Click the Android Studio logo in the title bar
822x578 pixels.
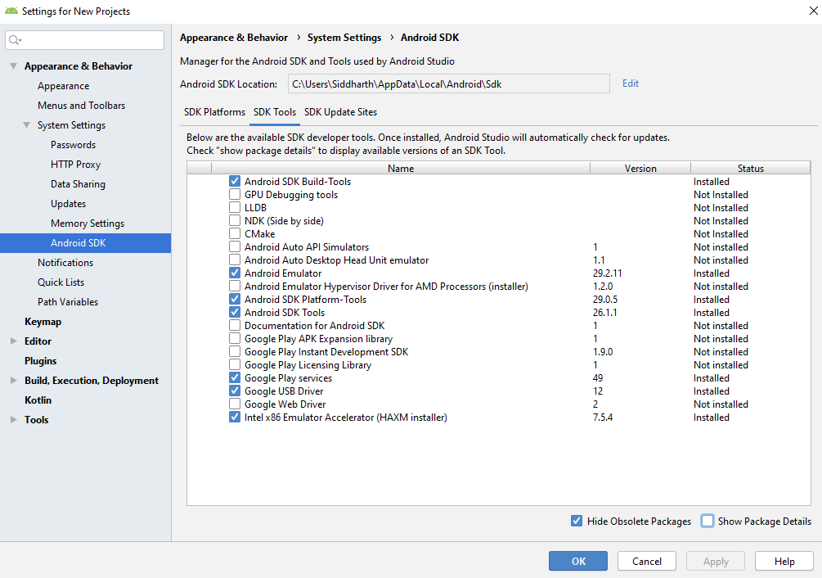pyautogui.click(x=11, y=11)
